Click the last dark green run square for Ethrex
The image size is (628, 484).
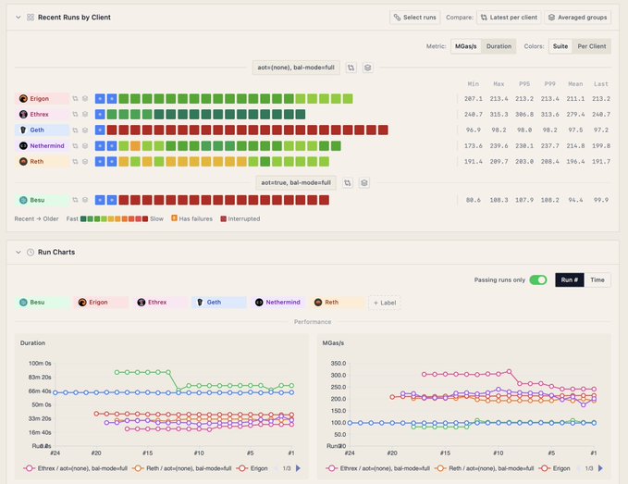(301, 114)
